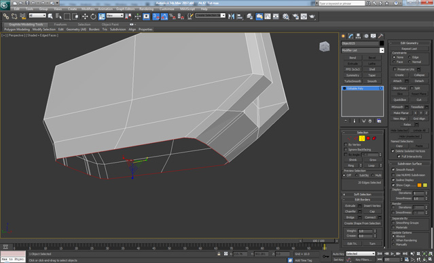
Task: Uncheck Delete Isolated Vertices
Action: 393,151
